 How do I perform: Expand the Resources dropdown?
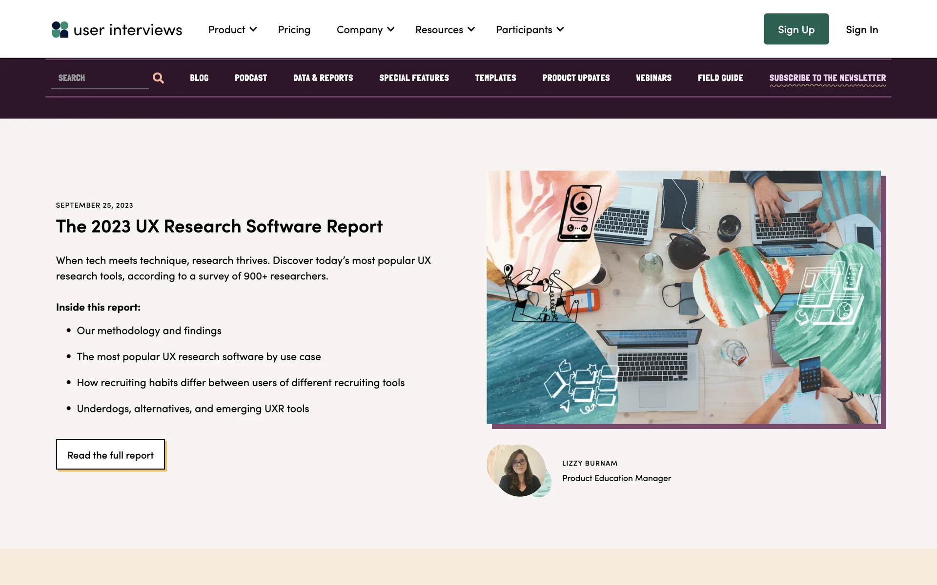pyautogui.click(x=445, y=30)
